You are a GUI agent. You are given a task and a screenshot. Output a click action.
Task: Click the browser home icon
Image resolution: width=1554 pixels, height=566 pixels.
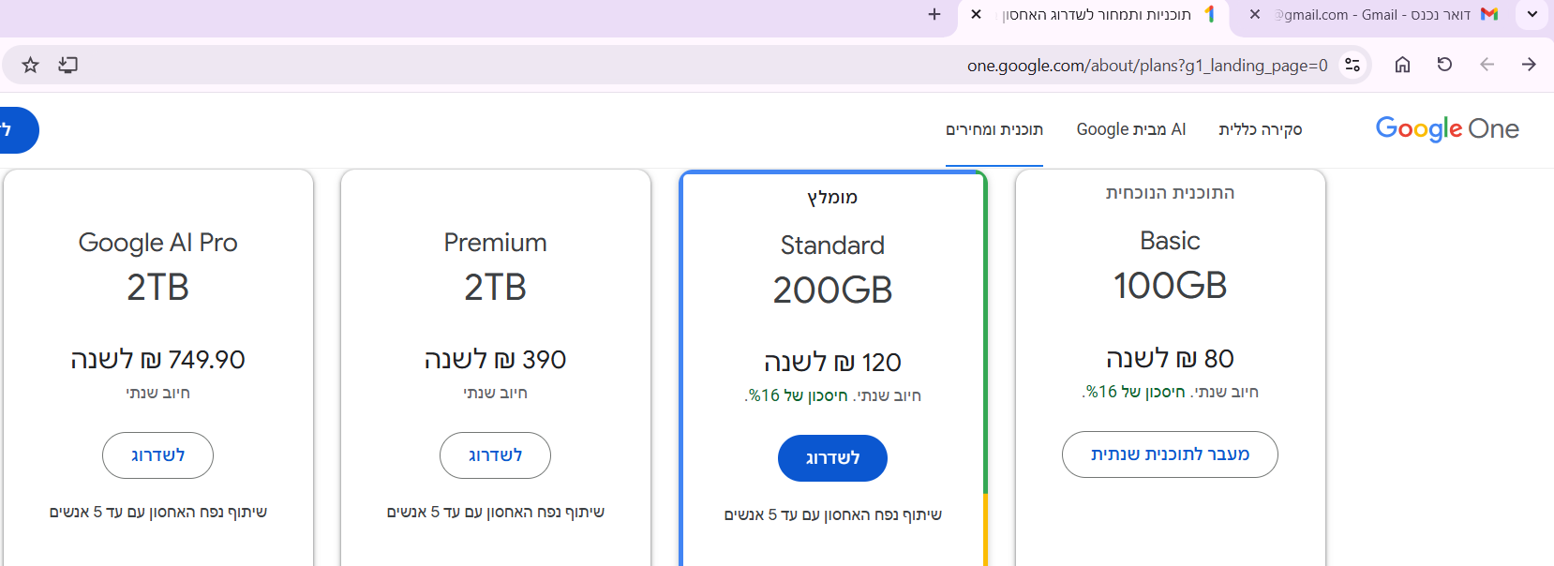click(1402, 65)
